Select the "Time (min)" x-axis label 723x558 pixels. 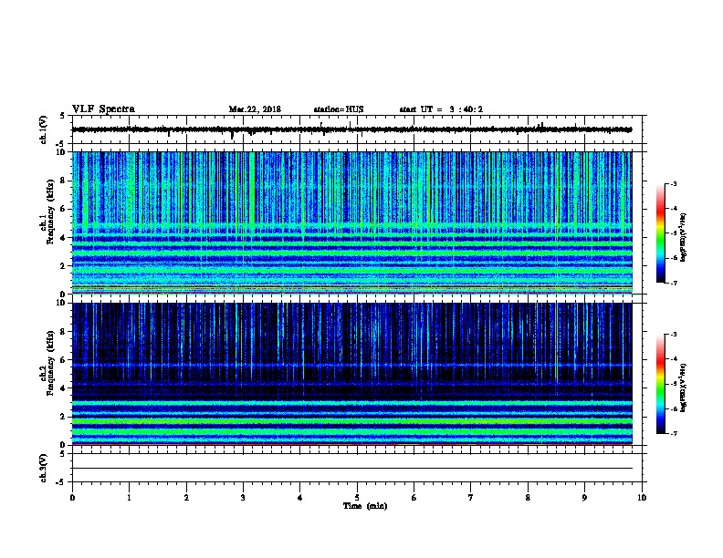365,506
